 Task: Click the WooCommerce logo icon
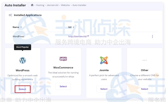[x=63, y=59]
